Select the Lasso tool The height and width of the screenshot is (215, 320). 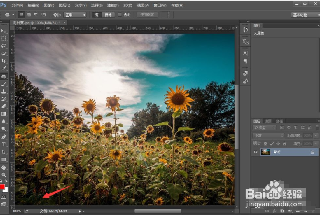[4, 46]
